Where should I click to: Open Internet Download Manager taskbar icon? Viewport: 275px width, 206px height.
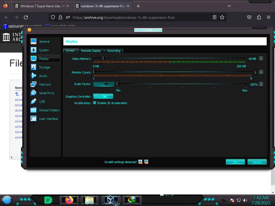coord(132,200)
